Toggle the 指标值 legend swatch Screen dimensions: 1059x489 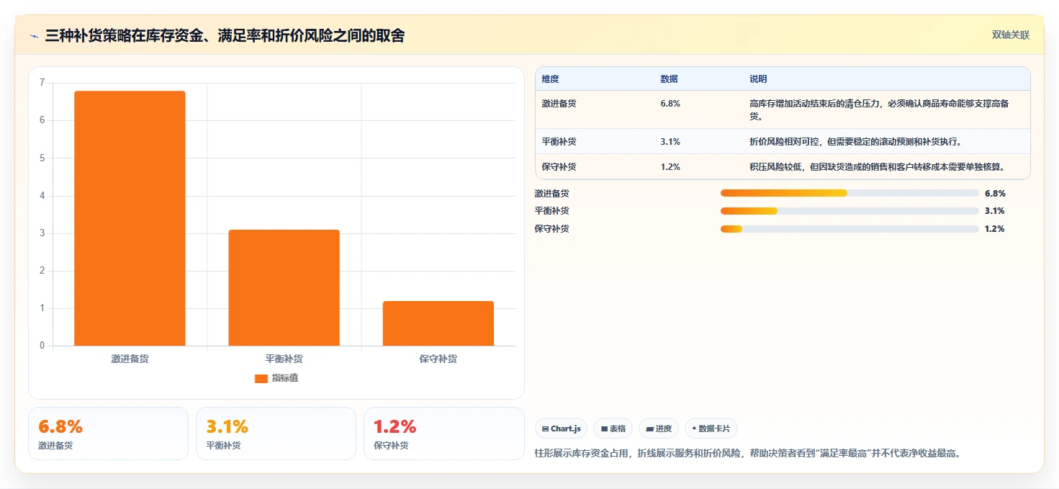coord(261,379)
